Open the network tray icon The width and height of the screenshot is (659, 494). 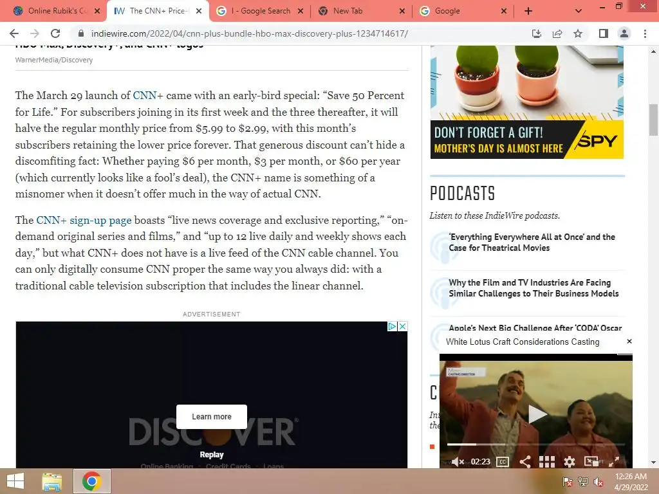coord(582,482)
